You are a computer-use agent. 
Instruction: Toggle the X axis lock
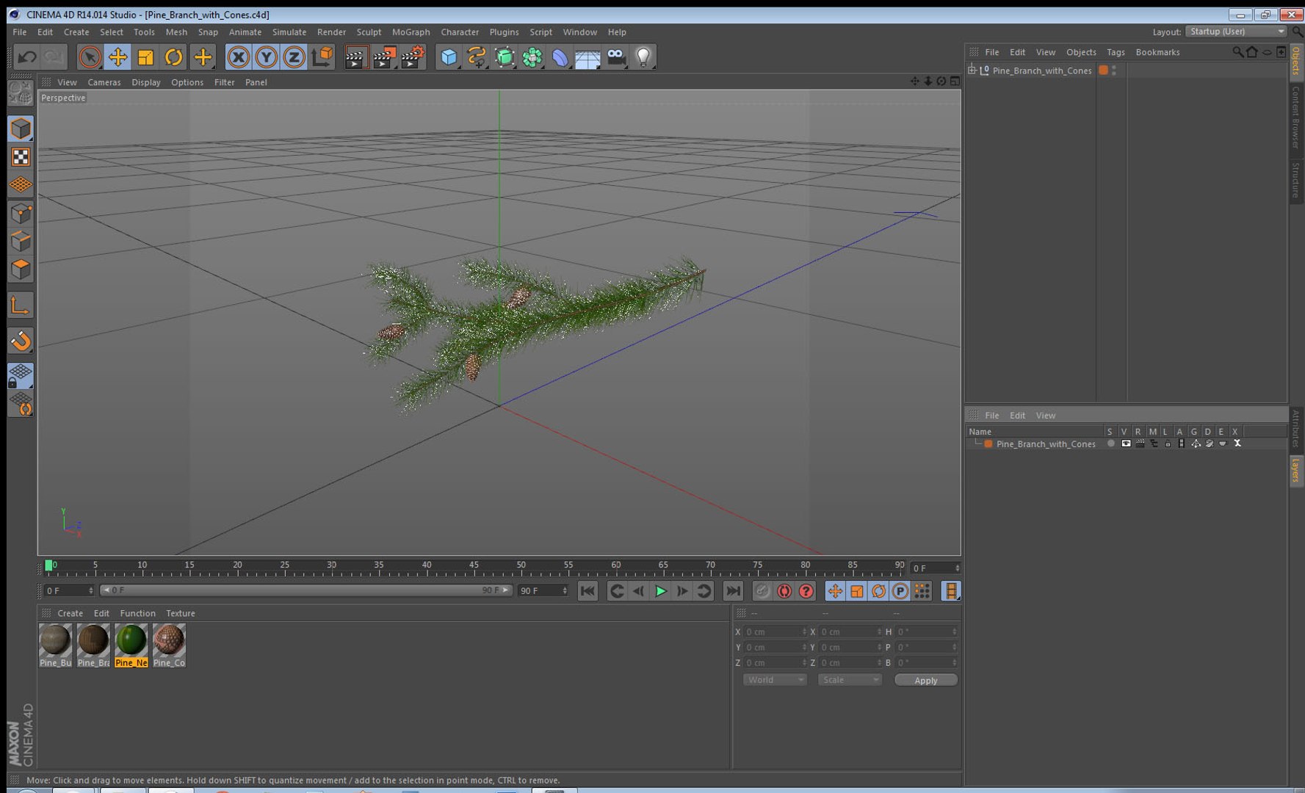238,57
